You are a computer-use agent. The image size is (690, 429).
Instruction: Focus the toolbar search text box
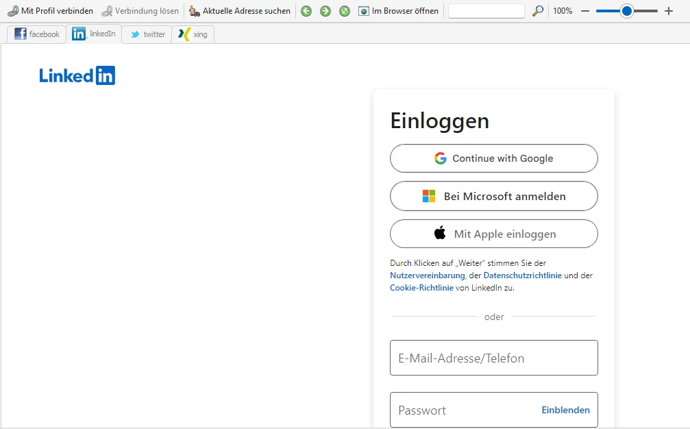click(x=486, y=10)
